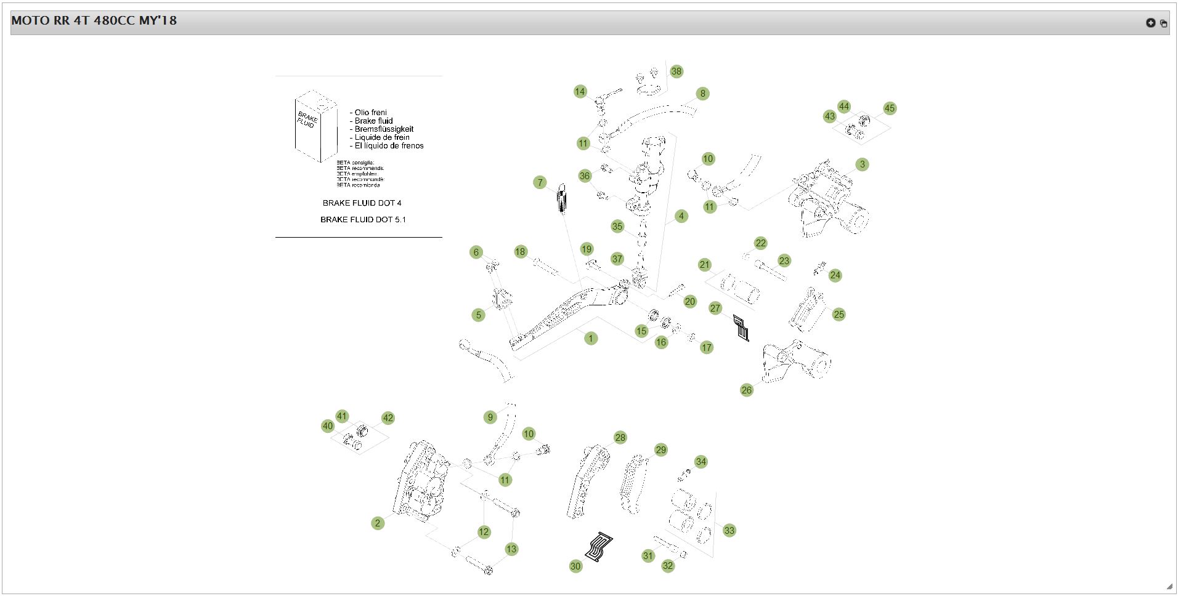
Task: Click the copy/print icon in the title bar
Action: (1163, 23)
